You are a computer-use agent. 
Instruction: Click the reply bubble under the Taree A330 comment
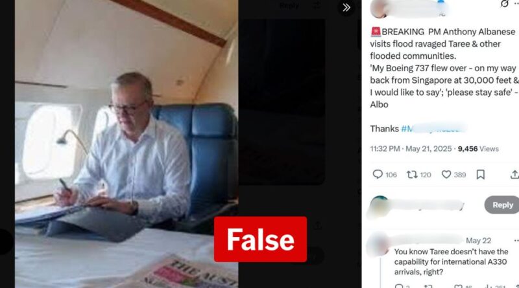tap(399, 286)
